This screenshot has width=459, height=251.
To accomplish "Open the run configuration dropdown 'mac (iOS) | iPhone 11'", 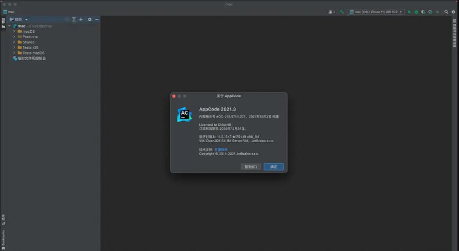I will pyautogui.click(x=376, y=12).
